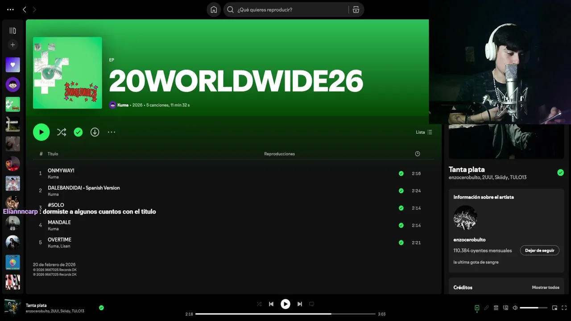Click the play/pause button in player
571x321 pixels.
[285, 304]
